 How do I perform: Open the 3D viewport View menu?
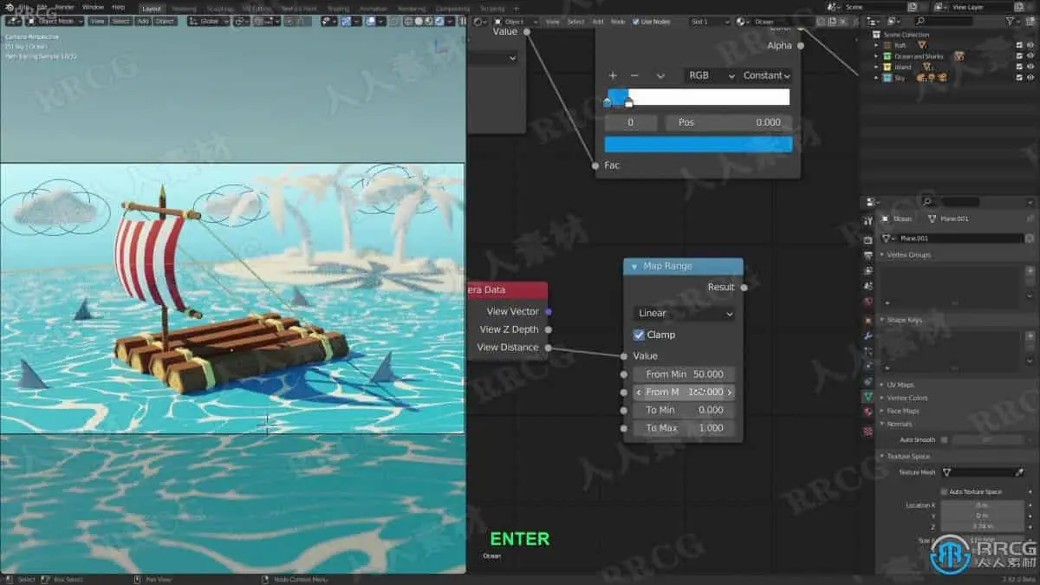coord(98,21)
